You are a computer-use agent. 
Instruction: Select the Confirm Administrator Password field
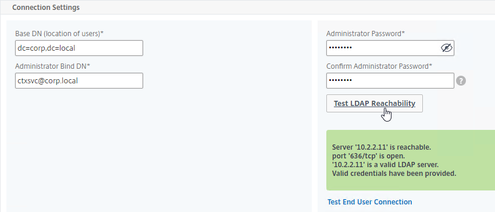click(390, 80)
